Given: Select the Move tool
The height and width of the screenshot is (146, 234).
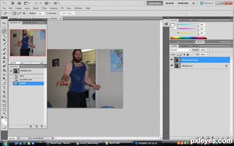Looking at the screenshot, I should pos(4,23).
